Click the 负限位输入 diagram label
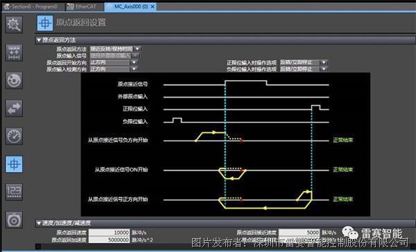 point(135,122)
